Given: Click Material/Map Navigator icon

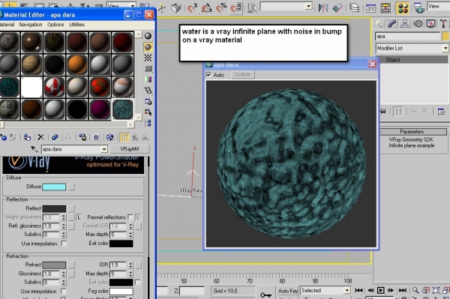Looking at the screenshot, I should pos(148,123).
